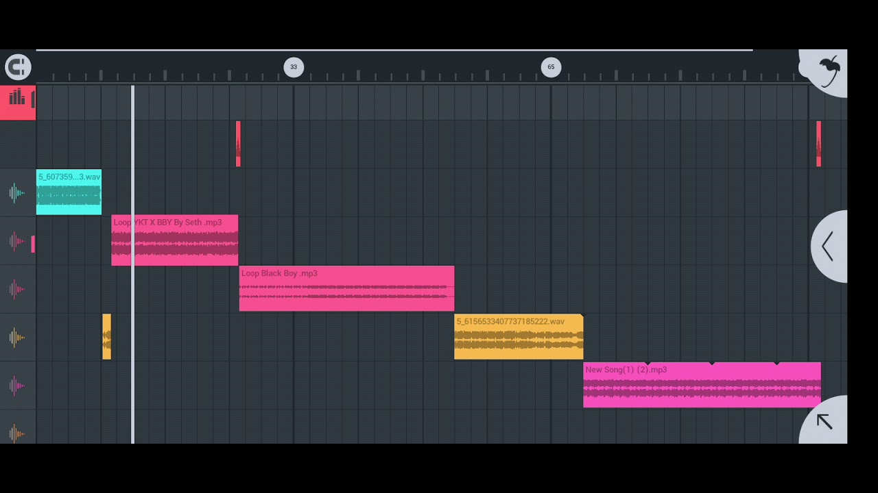Jump to bar 33 marker
The image size is (878, 493).
point(294,67)
